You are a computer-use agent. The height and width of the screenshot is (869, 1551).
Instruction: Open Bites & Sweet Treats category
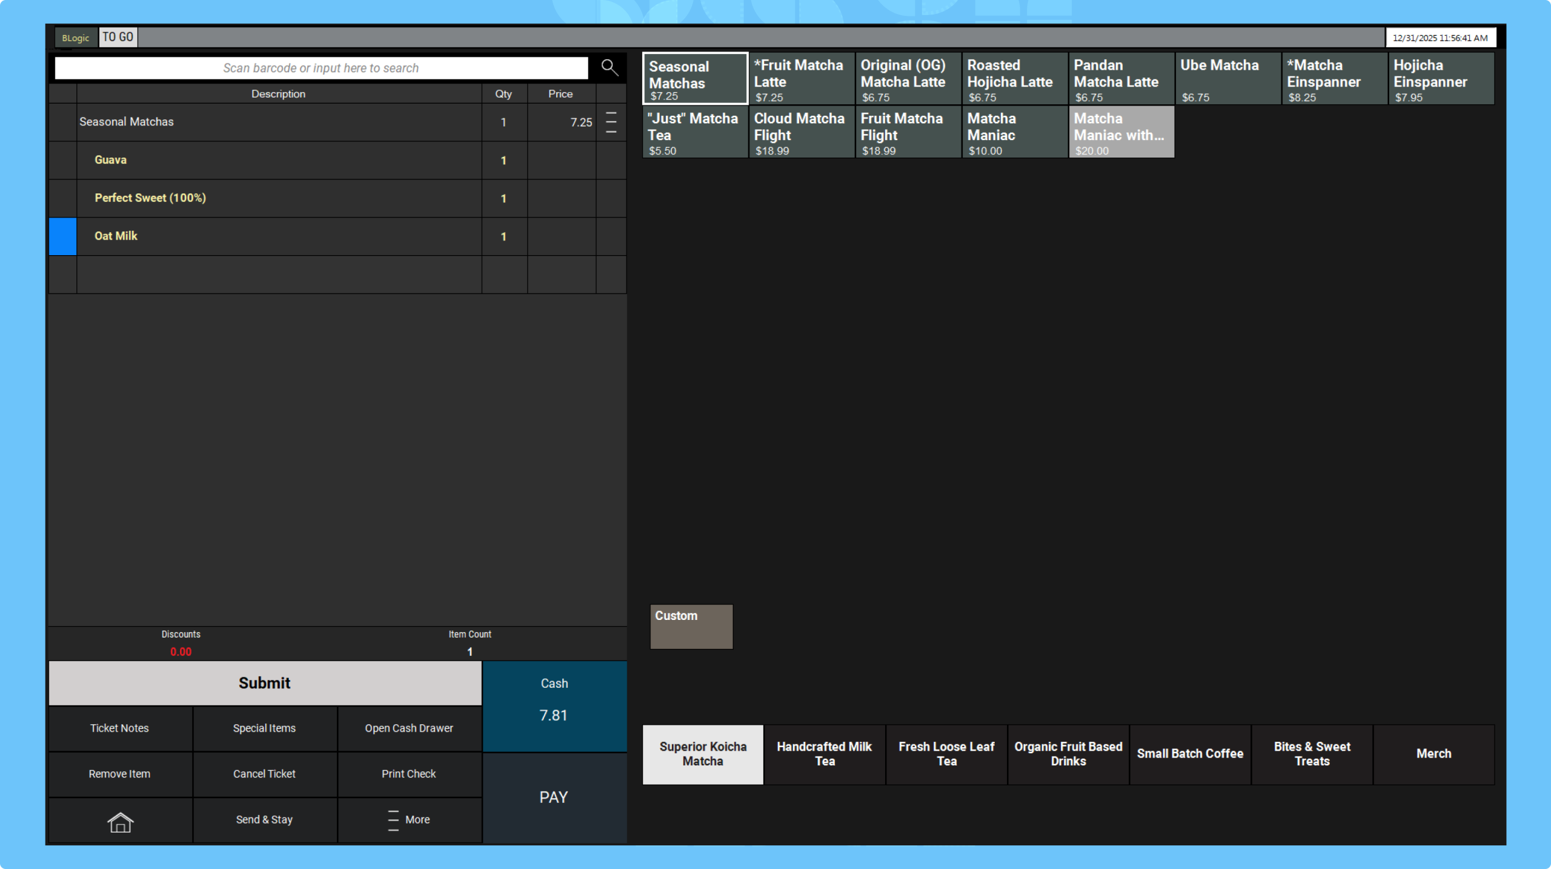1312,754
